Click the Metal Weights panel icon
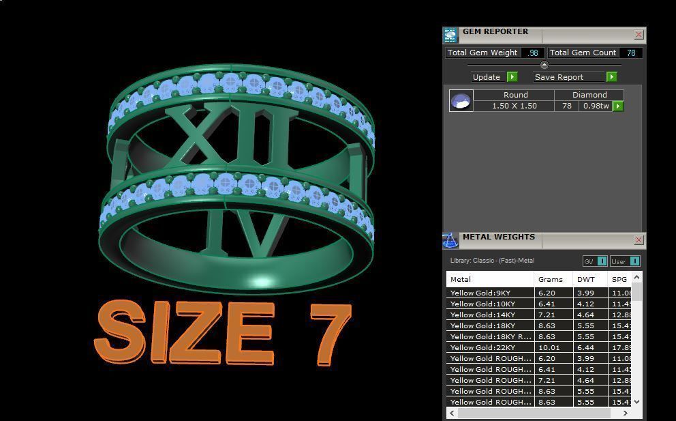 [x=450, y=241]
